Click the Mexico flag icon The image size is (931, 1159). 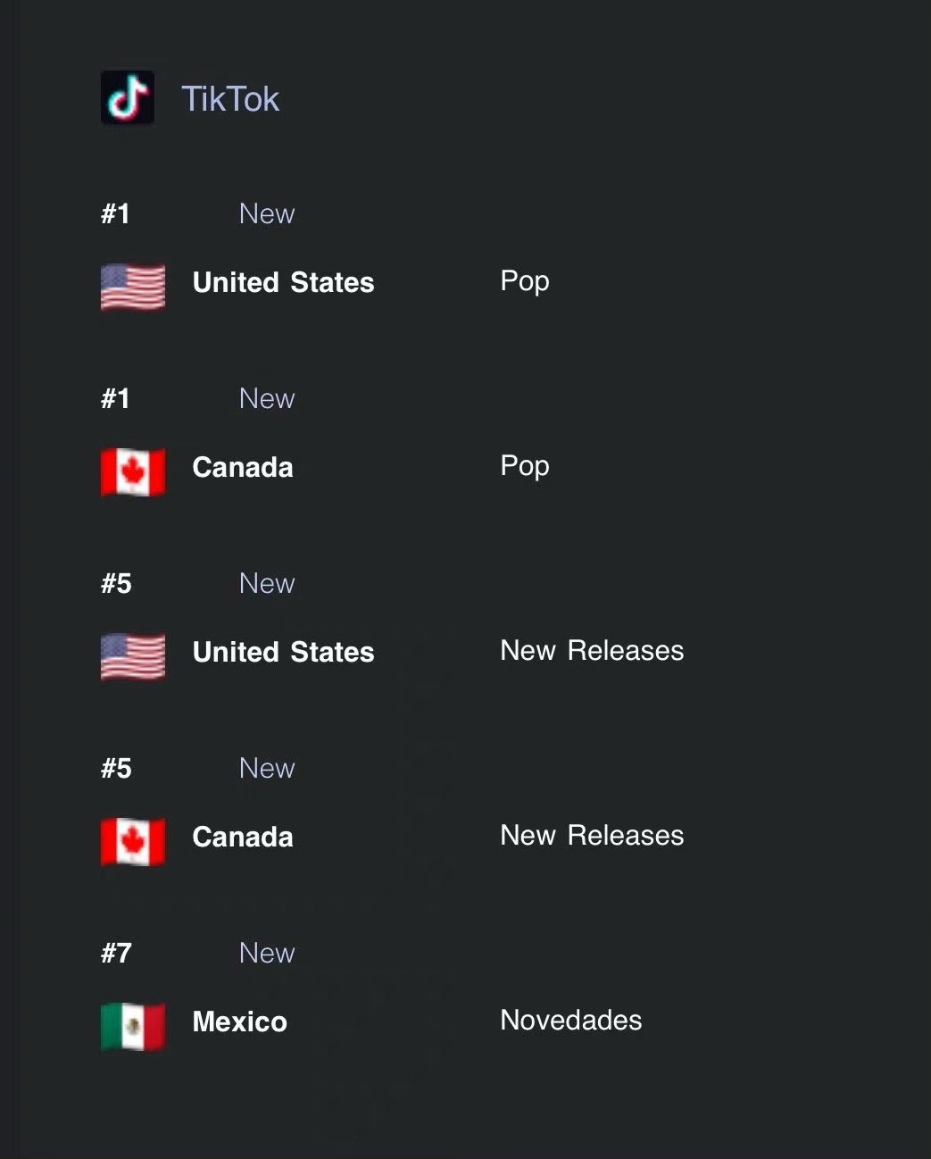(133, 1027)
